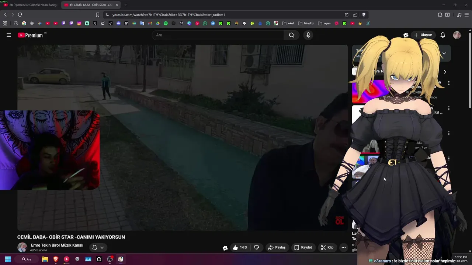Open taskbar Ara search box
472x265 pixels.
click(27, 259)
